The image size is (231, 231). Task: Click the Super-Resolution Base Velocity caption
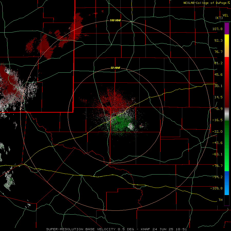pos(116,229)
